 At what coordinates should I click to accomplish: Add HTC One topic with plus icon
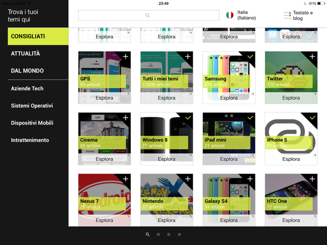click(312, 179)
